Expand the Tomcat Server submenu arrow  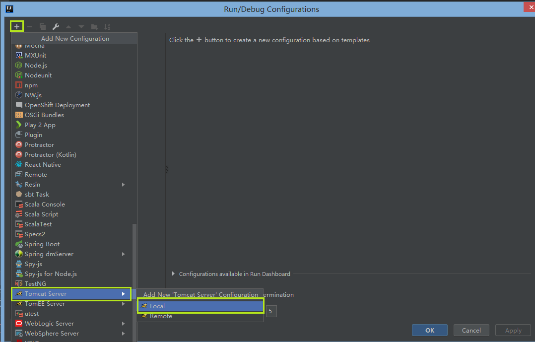tap(124, 294)
